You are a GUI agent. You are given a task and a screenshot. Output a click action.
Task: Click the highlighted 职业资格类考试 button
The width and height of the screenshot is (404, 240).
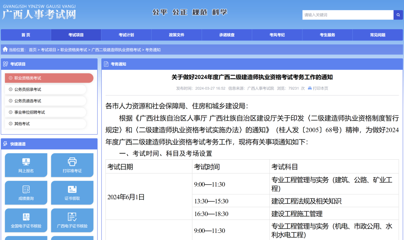[49, 78]
